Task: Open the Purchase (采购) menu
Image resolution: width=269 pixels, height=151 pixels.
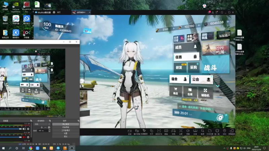Action: 194,67
